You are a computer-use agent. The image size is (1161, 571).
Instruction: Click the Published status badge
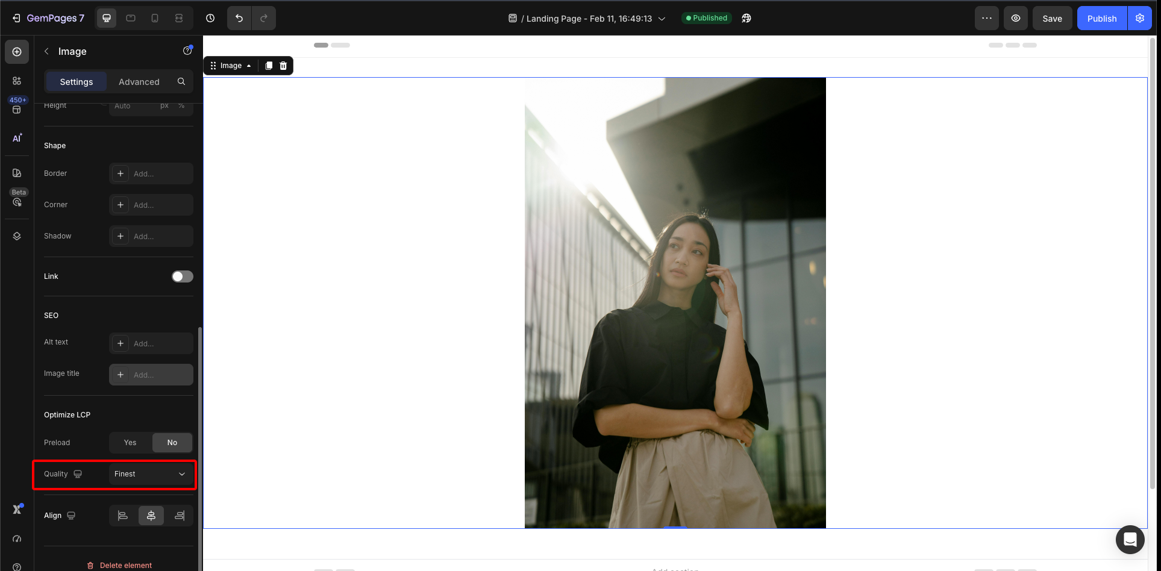coord(707,18)
